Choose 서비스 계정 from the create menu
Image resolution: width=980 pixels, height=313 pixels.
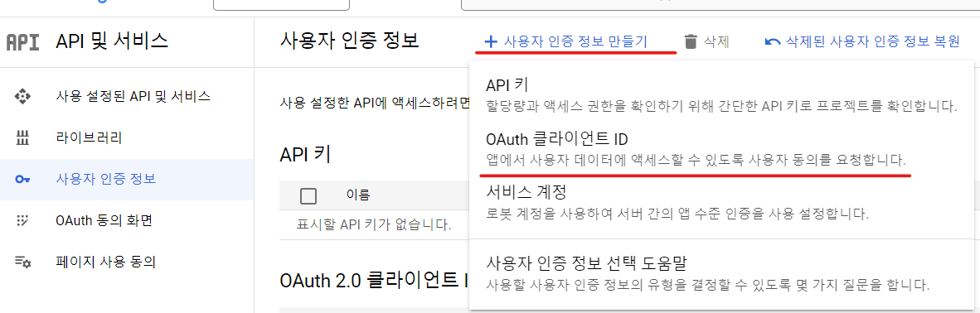pyautogui.click(x=721, y=202)
